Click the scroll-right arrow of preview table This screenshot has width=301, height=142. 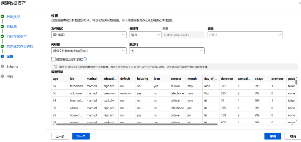[292, 124]
